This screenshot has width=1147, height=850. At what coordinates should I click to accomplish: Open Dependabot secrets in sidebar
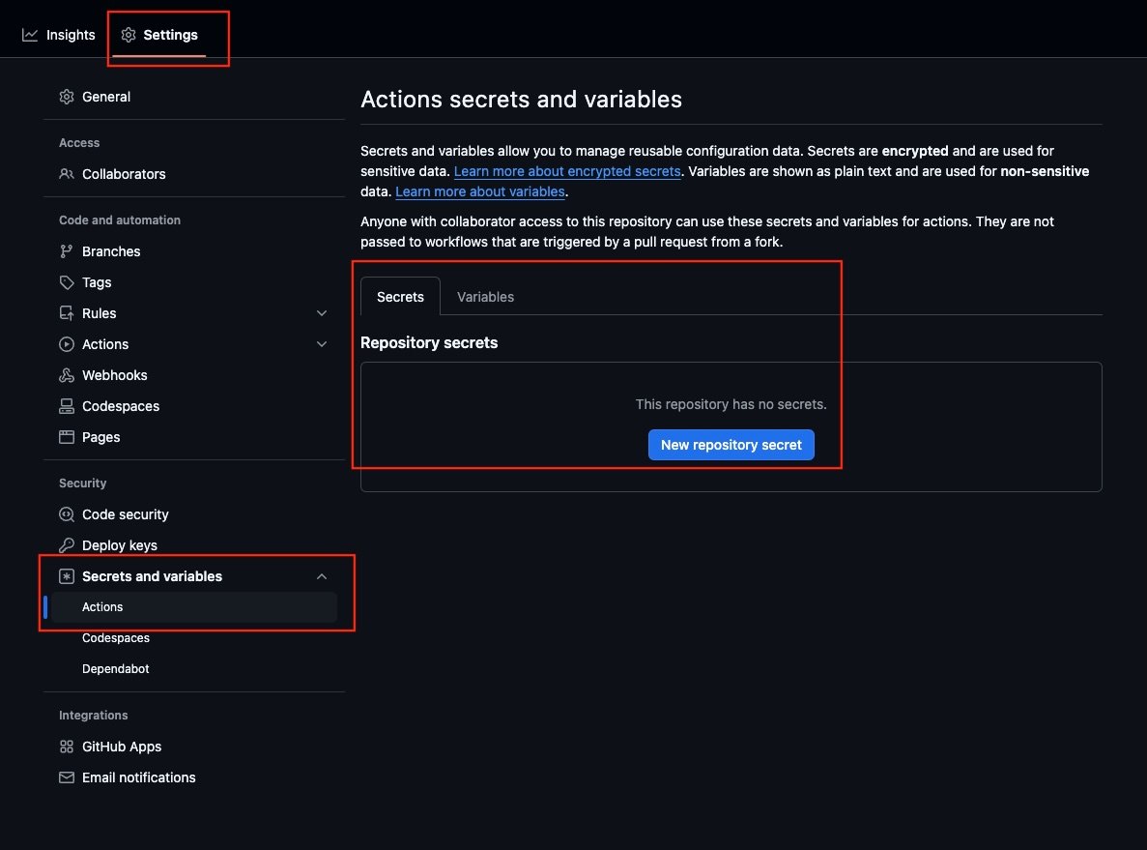click(x=116, y=669)
